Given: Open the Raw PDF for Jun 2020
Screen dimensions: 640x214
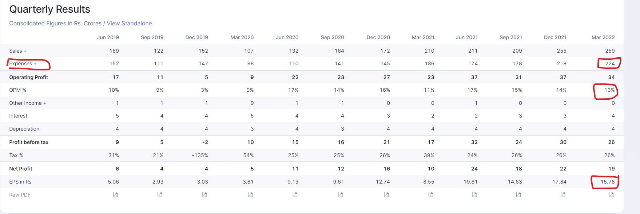Looking at the screenshot, I should pos(295,195).
